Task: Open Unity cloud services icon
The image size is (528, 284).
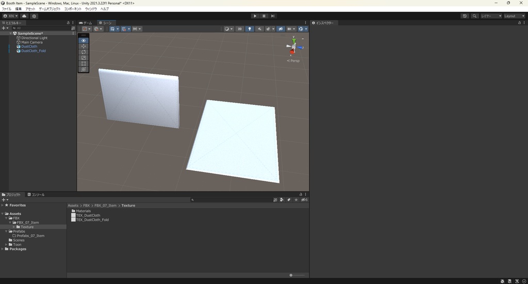Action: point(24,16)
